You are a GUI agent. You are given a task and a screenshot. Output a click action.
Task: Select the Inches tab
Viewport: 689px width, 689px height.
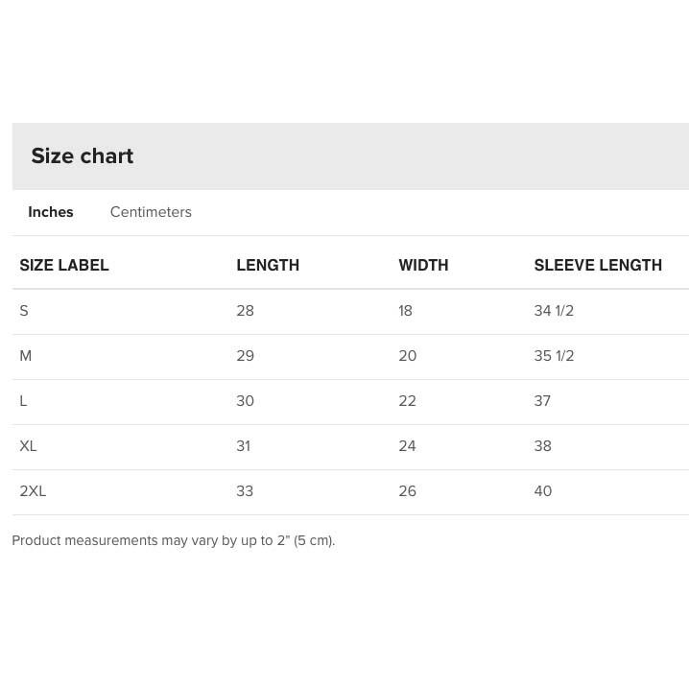pos(51,212)
